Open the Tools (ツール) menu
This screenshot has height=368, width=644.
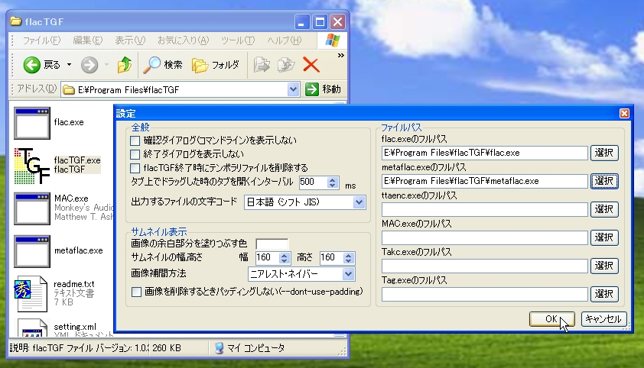238,40
